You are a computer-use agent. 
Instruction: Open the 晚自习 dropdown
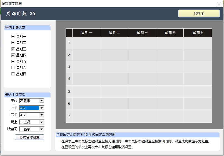coord(42,129)
